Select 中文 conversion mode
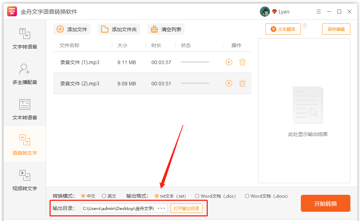The height and width of the screenshot is (221, 361). pos(84,196)
